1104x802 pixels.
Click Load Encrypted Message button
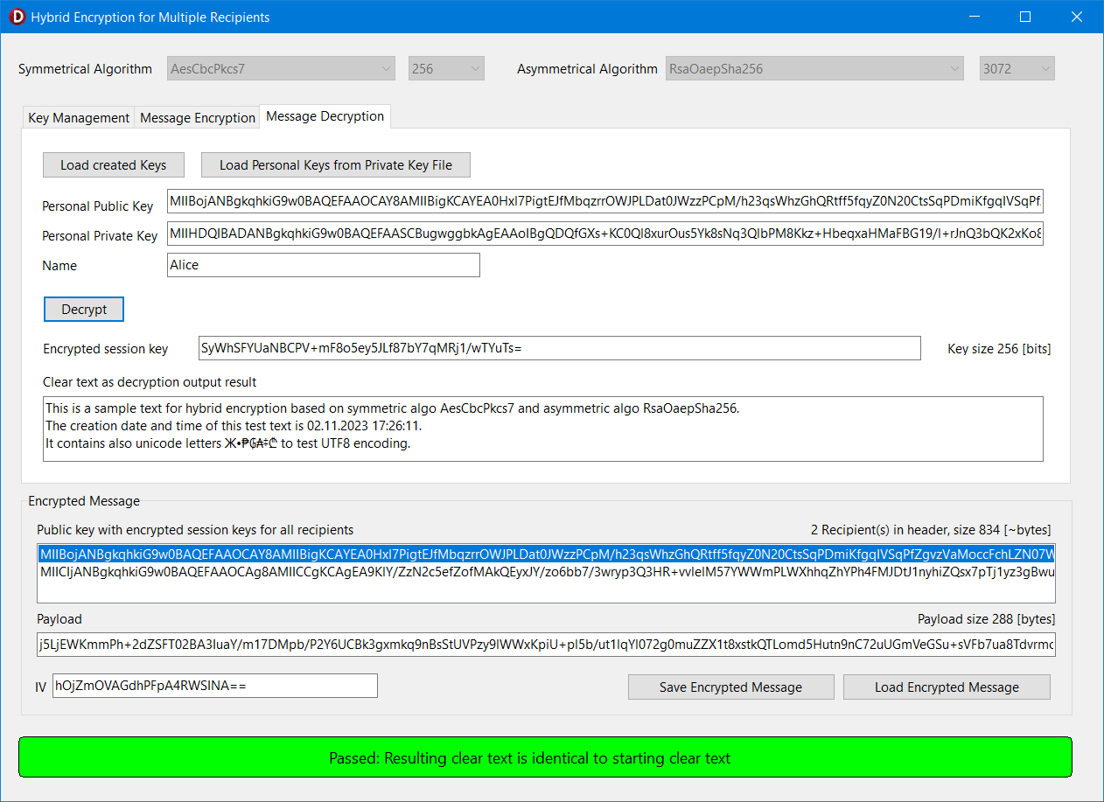pyautogui.click(x=947, y=687)
